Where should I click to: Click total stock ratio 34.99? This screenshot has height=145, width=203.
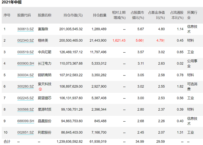[x=140, y=142]
